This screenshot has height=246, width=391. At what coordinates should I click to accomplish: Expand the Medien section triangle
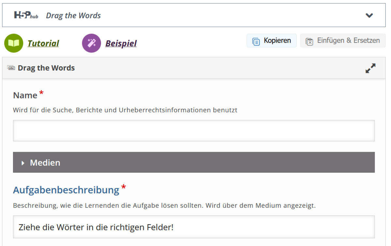tap(23, 163)
